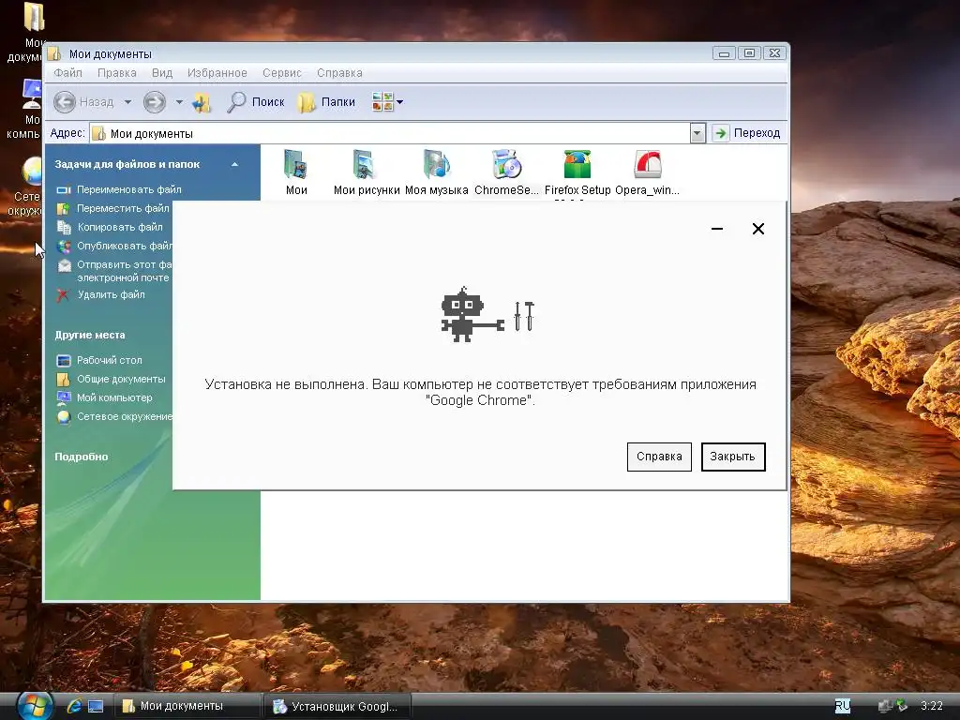960x720 pixels.
Task: Click the Мои документы address field
Action: tap(390, 133)
